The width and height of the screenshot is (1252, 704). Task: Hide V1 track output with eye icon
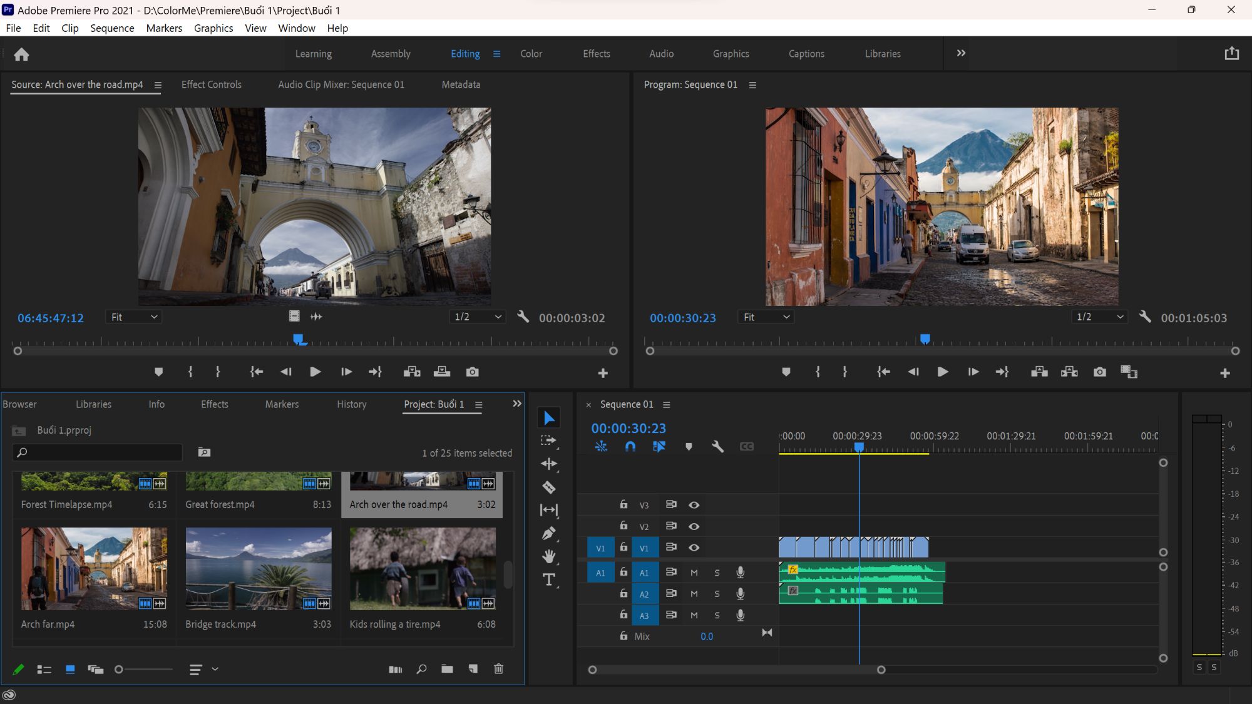[x=694, y=548]
